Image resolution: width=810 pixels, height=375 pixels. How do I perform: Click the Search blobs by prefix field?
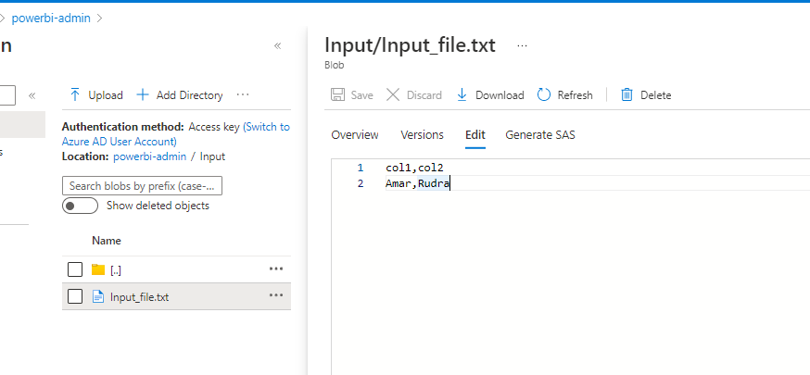pyautogui.click(x=142, y=186)
